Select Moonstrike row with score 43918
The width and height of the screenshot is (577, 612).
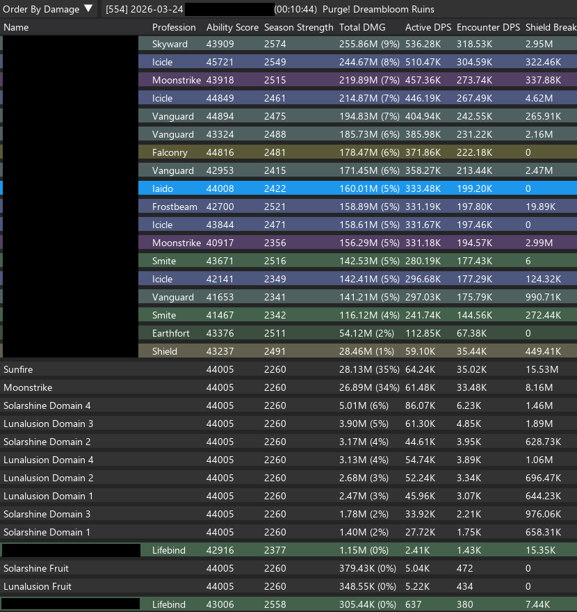(x=288, y=80)
